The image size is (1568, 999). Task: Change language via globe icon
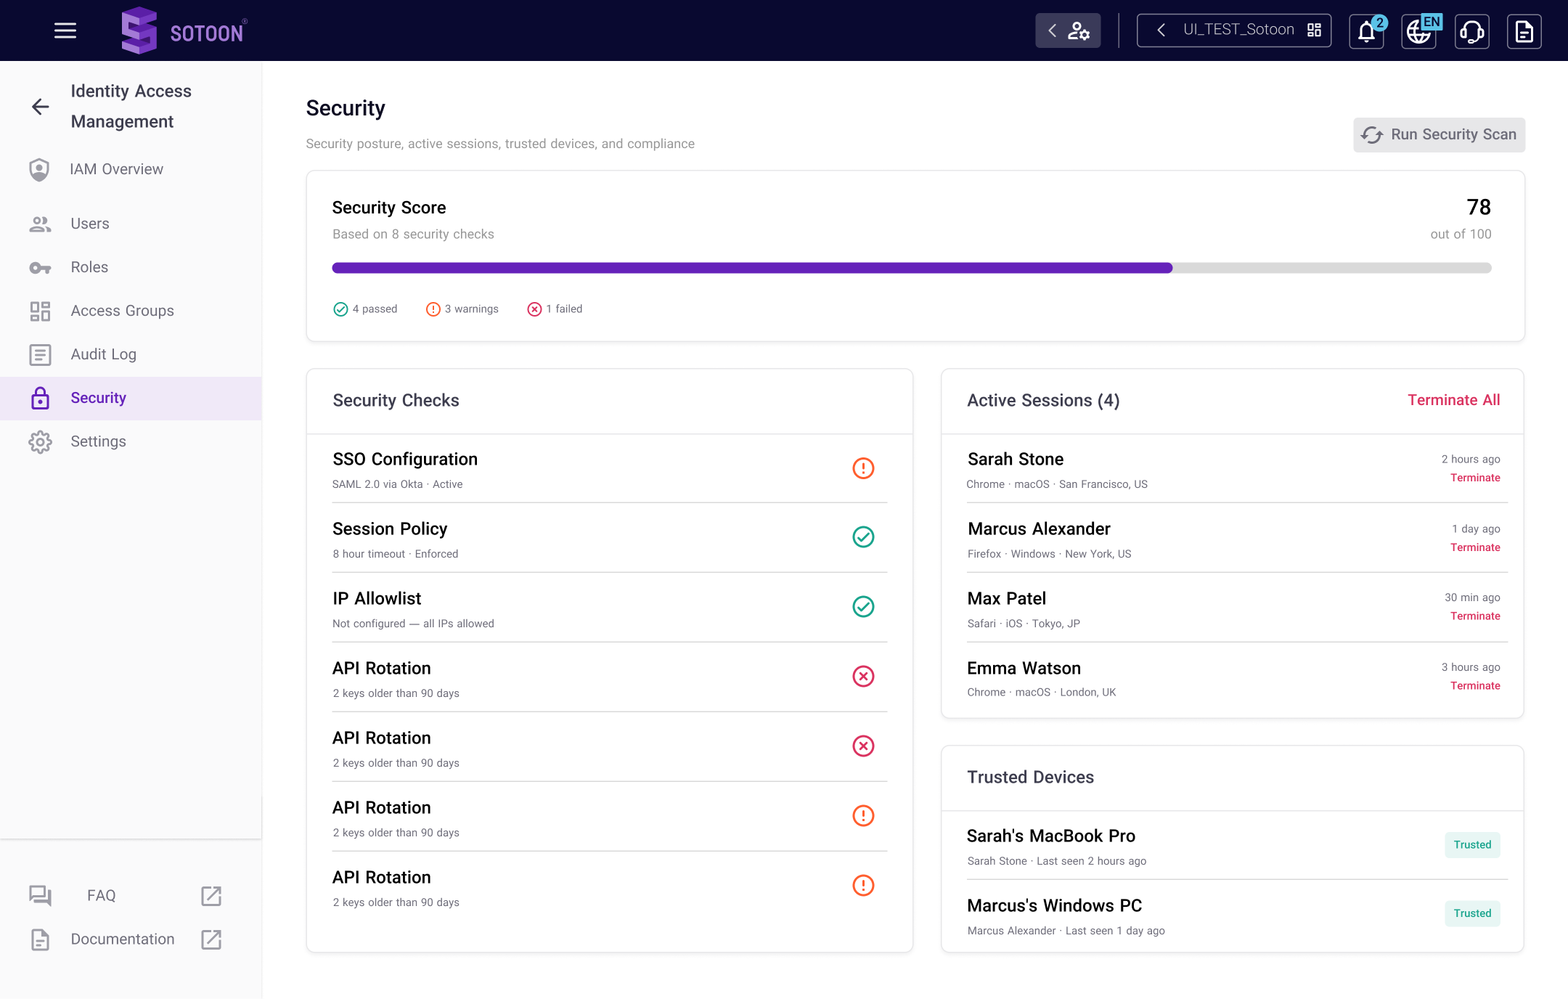[1419, 31]
